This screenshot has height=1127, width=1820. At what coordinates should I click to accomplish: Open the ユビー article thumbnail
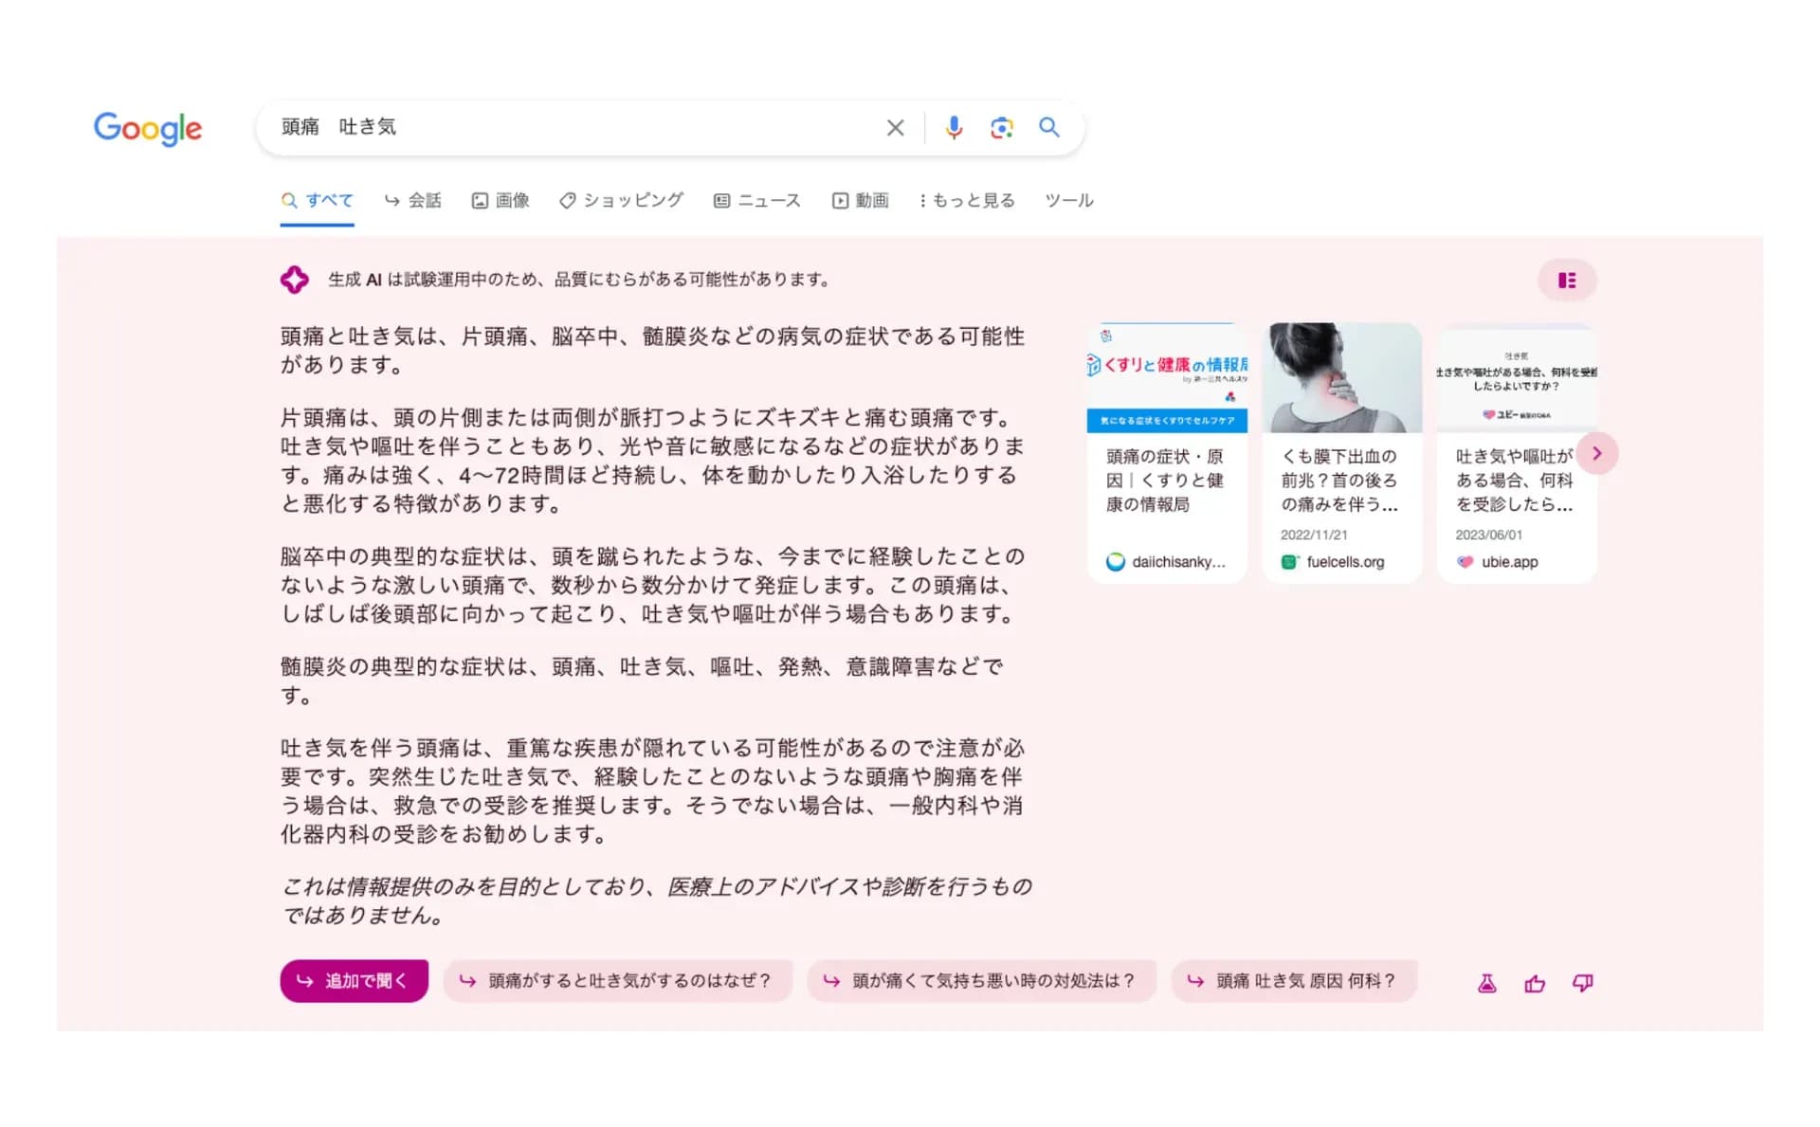tap(1517, 378)
